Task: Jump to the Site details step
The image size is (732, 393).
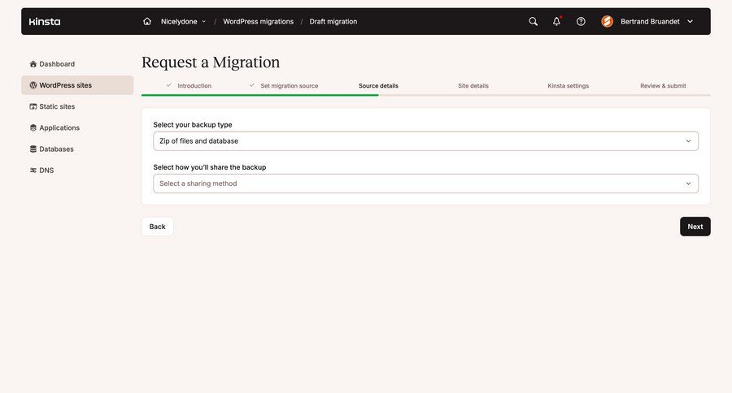Action: point(473,86)
